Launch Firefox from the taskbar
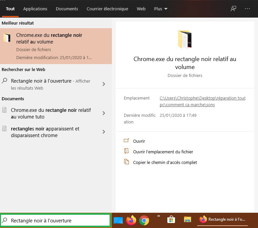This screenshot has height=228, width=258. pyautogui.click(x=131, y=220)
